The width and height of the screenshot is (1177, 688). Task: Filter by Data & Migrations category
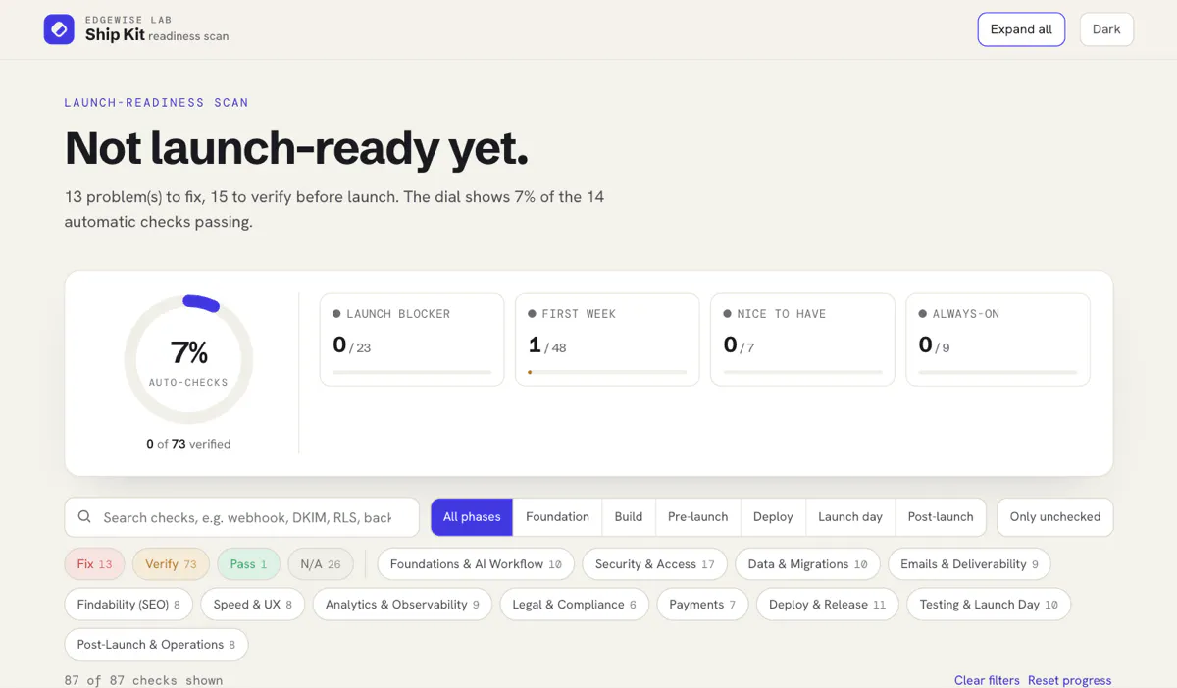click(808, 564)
